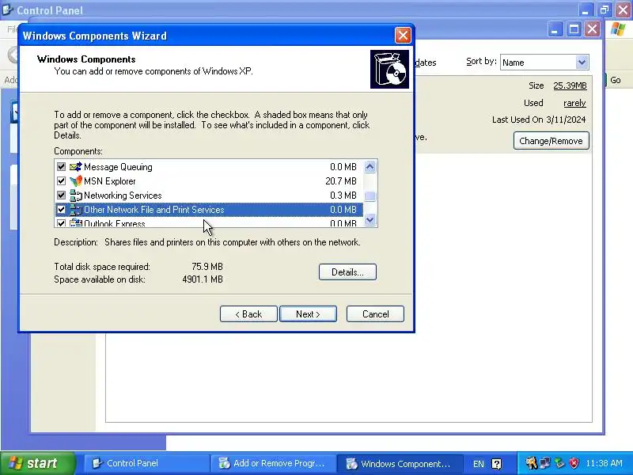This screenshot has height=475, width=633.
Task: Click the Networking Services icon
Action: point(75,195)
